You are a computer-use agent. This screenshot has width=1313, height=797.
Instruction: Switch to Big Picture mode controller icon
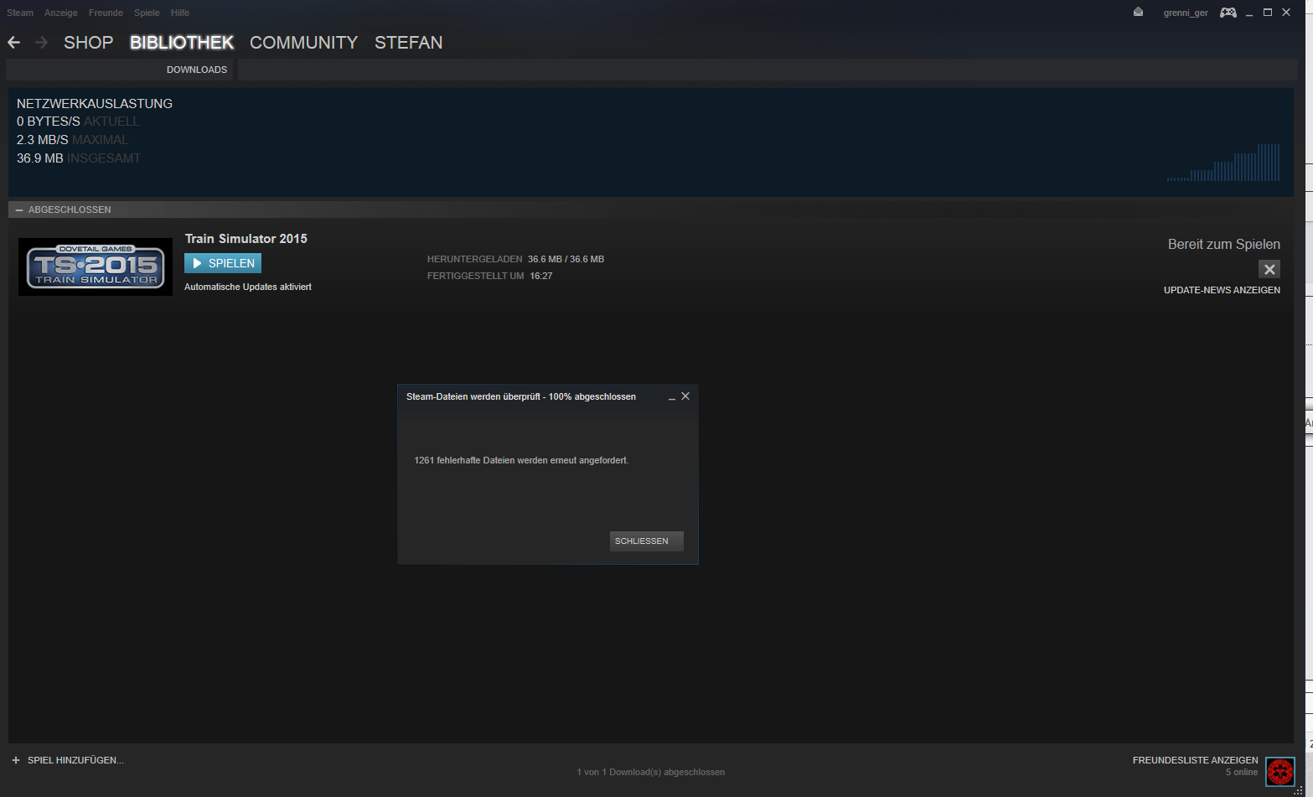click(1228, 12)
